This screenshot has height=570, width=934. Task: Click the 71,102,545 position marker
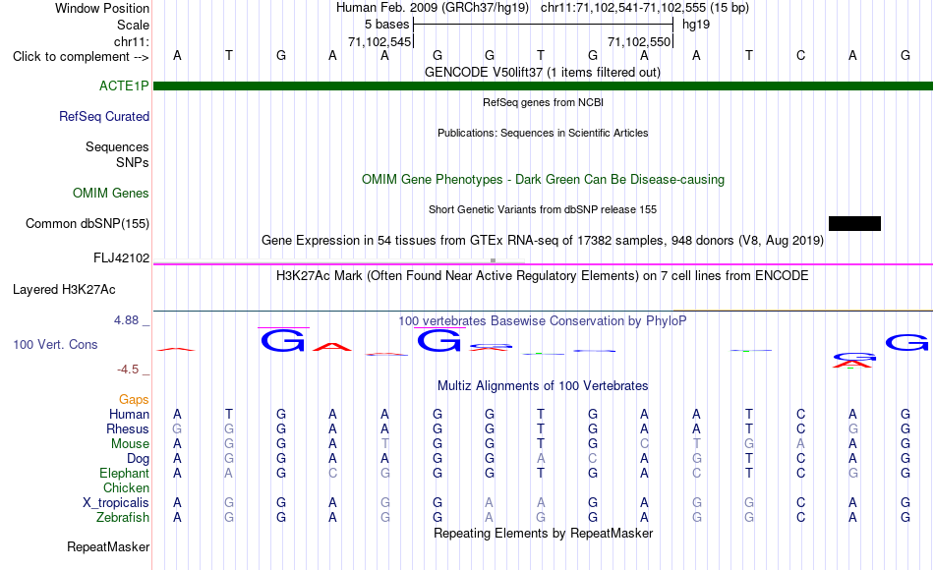(x=379, y=41)
